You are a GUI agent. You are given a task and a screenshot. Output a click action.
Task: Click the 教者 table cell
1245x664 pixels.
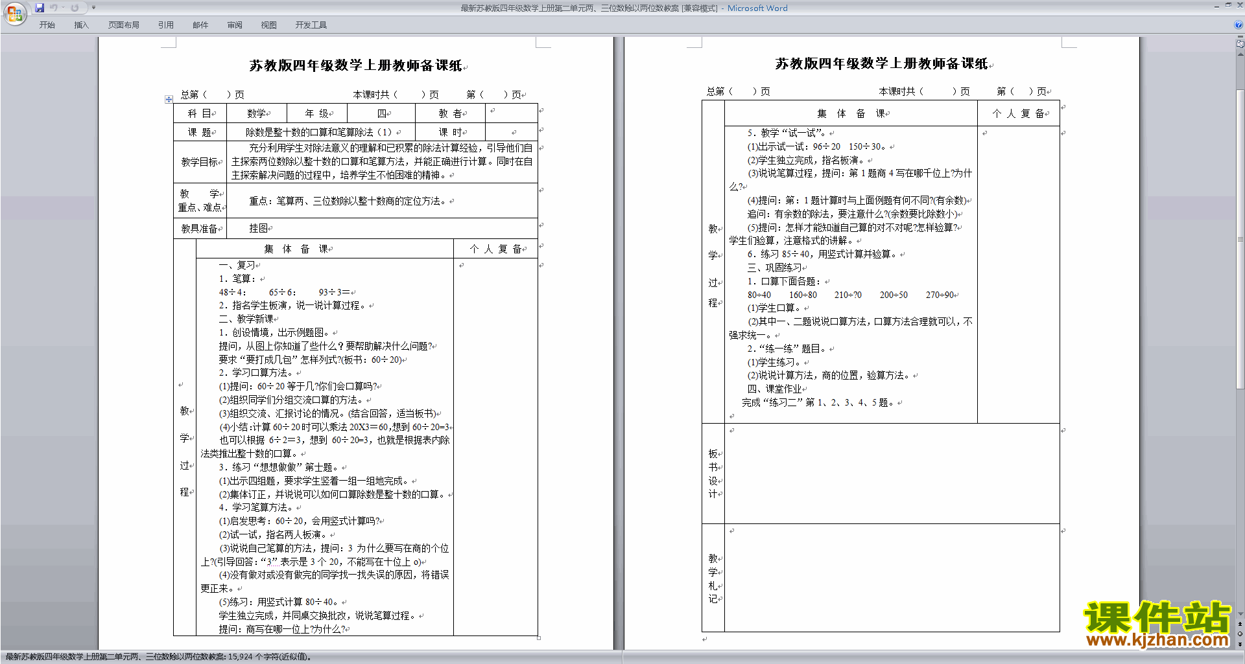click(x=450, y=113)
